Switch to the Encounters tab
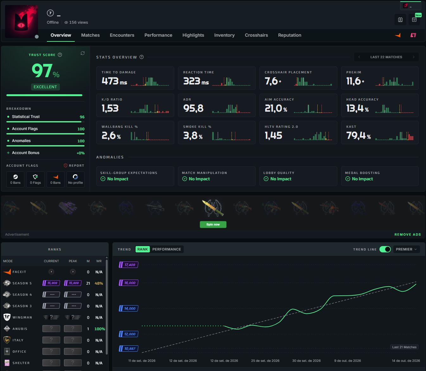Viewport: 426px width, 371px height. [x=122, y=35]
